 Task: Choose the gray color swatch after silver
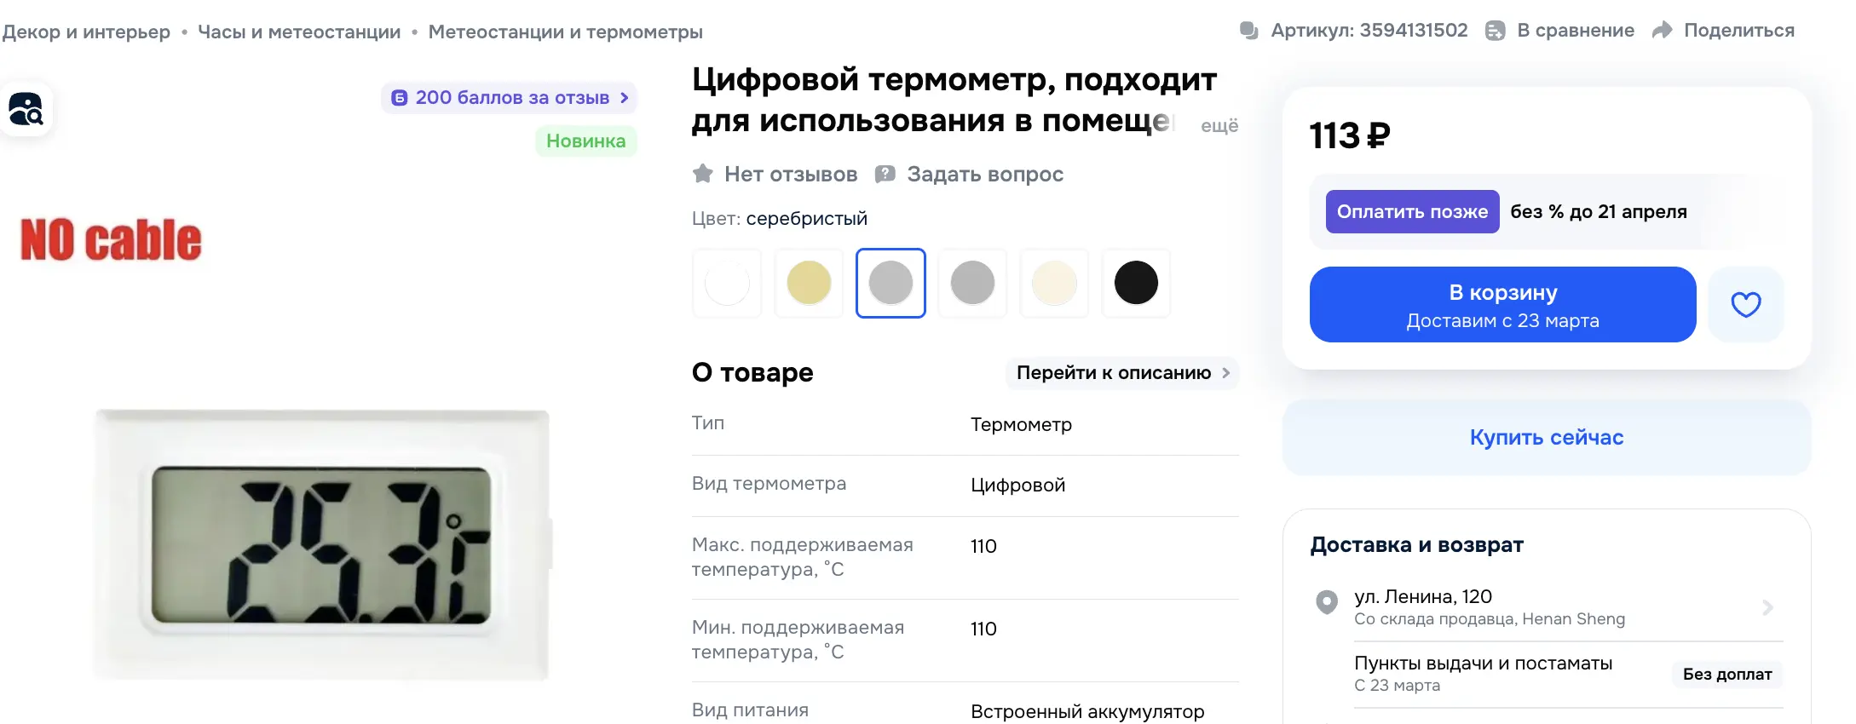[972, 283]
